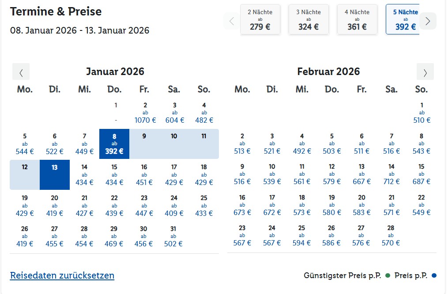
Task: Select February 14 for 712 €
Action: point(392,175)
